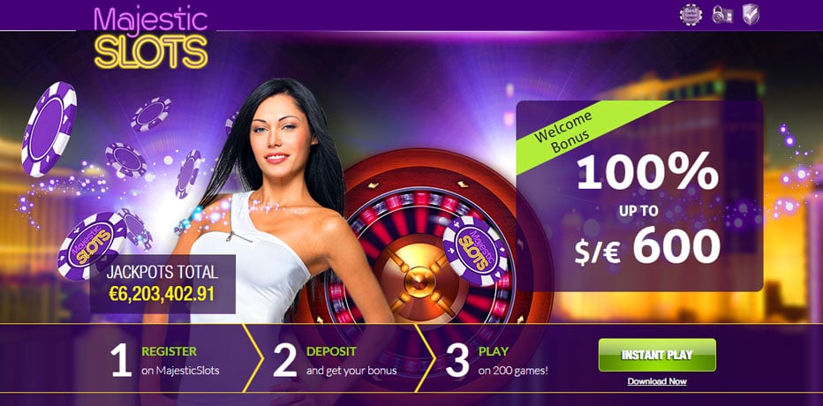
Task: Click the chevron arrow after step 1
Action: (x=253, y=357)
